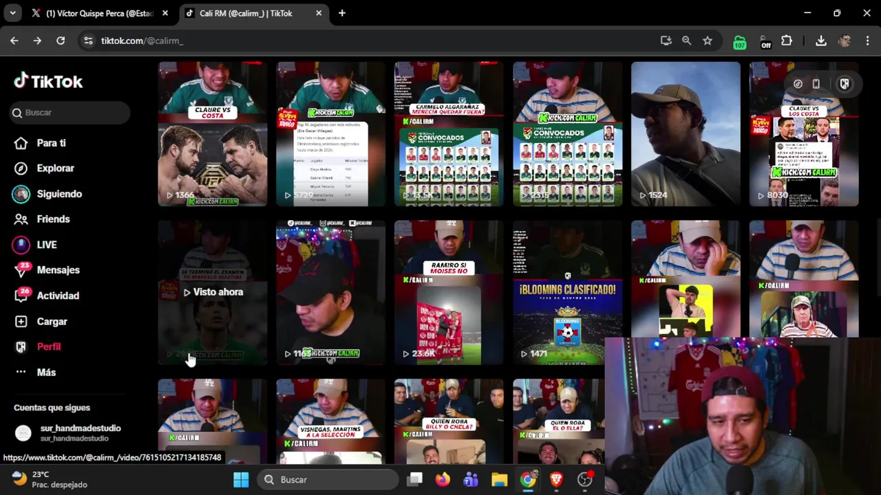Click the address bar URL tiktok.com/@calirm_
This screenshot has width=881, height=495.
point(142,41)
